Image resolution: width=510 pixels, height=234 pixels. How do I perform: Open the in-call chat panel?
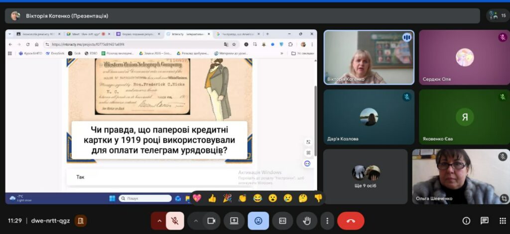point(484,221)
